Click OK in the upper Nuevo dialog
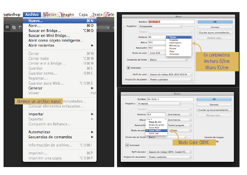Viewport: 247px width, 175px height. click(215, 22)
